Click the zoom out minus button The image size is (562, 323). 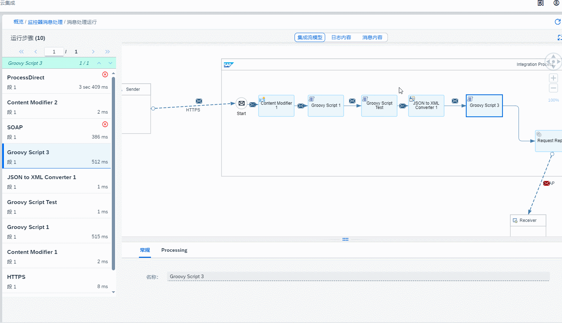pyautogui.click(x=553, y=88)
